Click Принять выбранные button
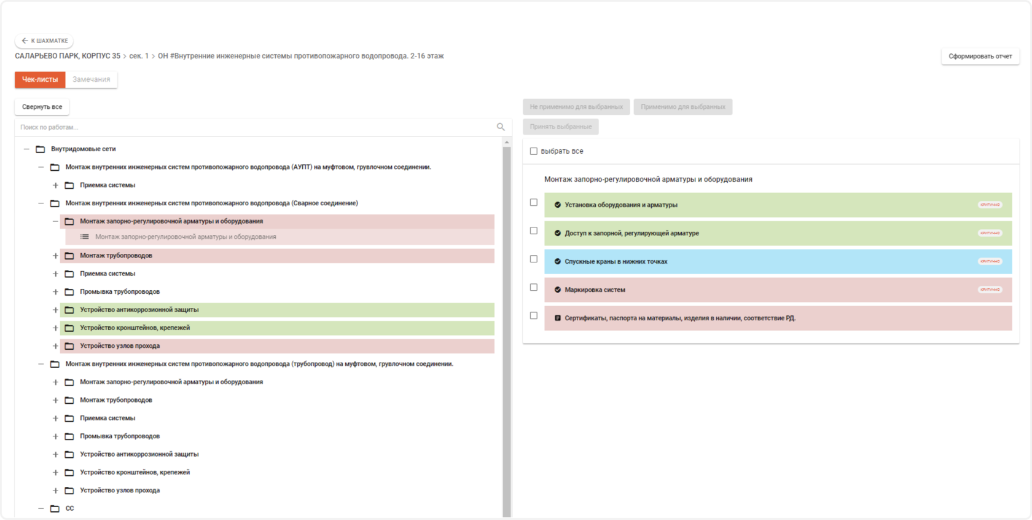The image size is (1032, 520). click(x=560, y=127)
